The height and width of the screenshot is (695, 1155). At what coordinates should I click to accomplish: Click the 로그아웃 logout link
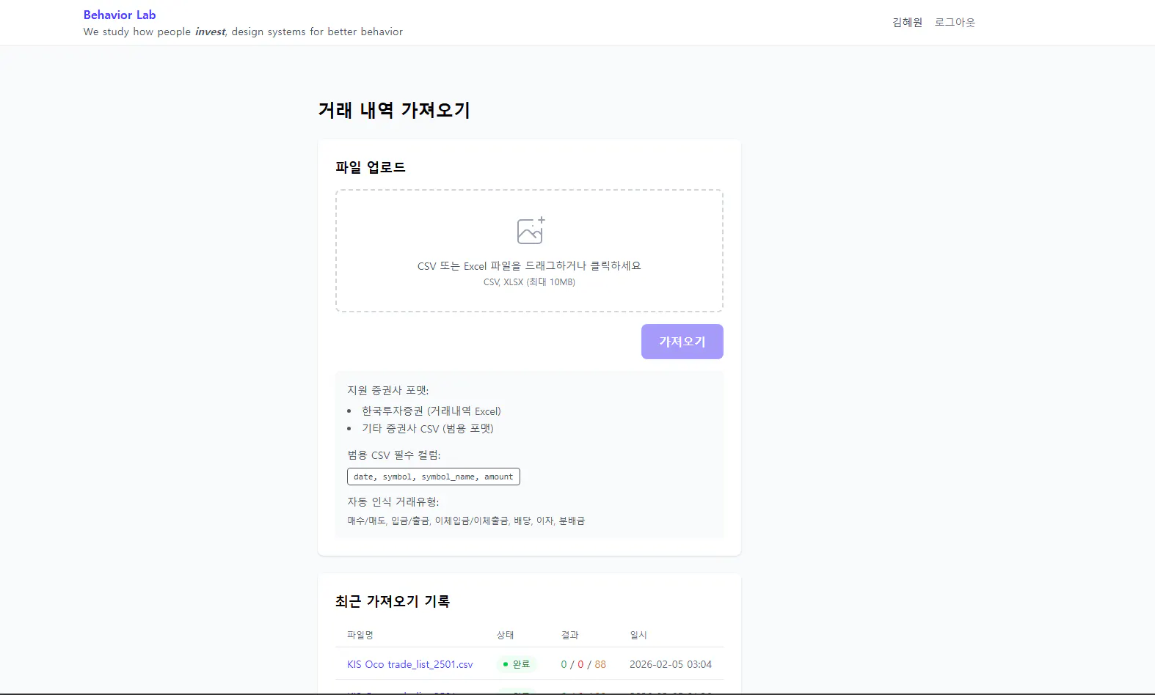pyautogui.click(x=955, y=23)
